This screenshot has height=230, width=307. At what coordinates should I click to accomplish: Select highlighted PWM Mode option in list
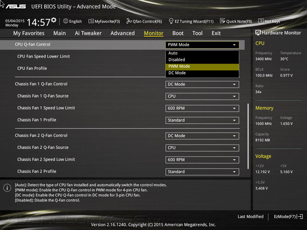(x=202, y=66)
